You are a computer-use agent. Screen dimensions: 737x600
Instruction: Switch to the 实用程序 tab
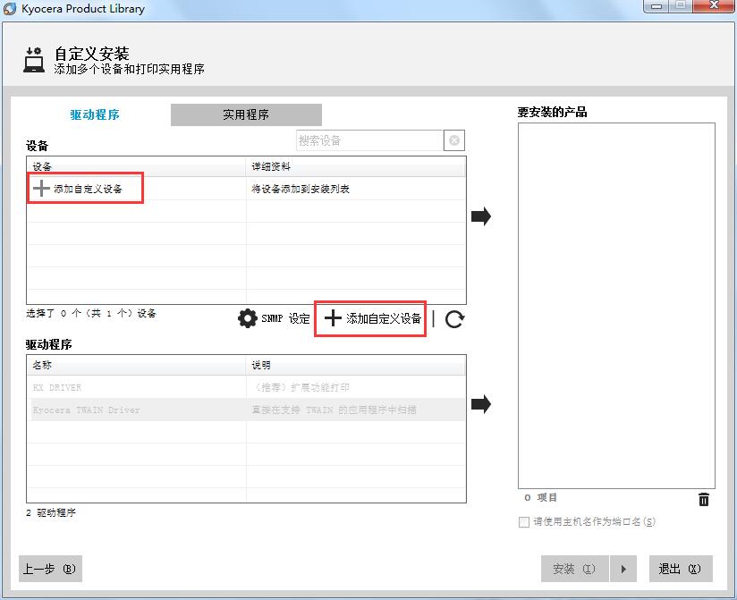click(x=246, y=114)
